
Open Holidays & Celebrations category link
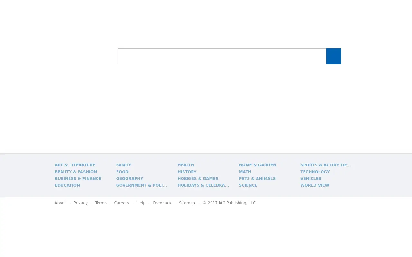203,185
